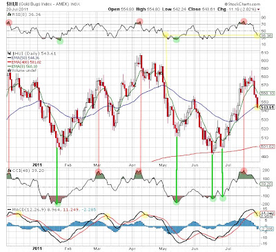This screenshot has height=252, width=276.
Task: Click the Apr label under the price panel
Action: (x=132, y=165)
